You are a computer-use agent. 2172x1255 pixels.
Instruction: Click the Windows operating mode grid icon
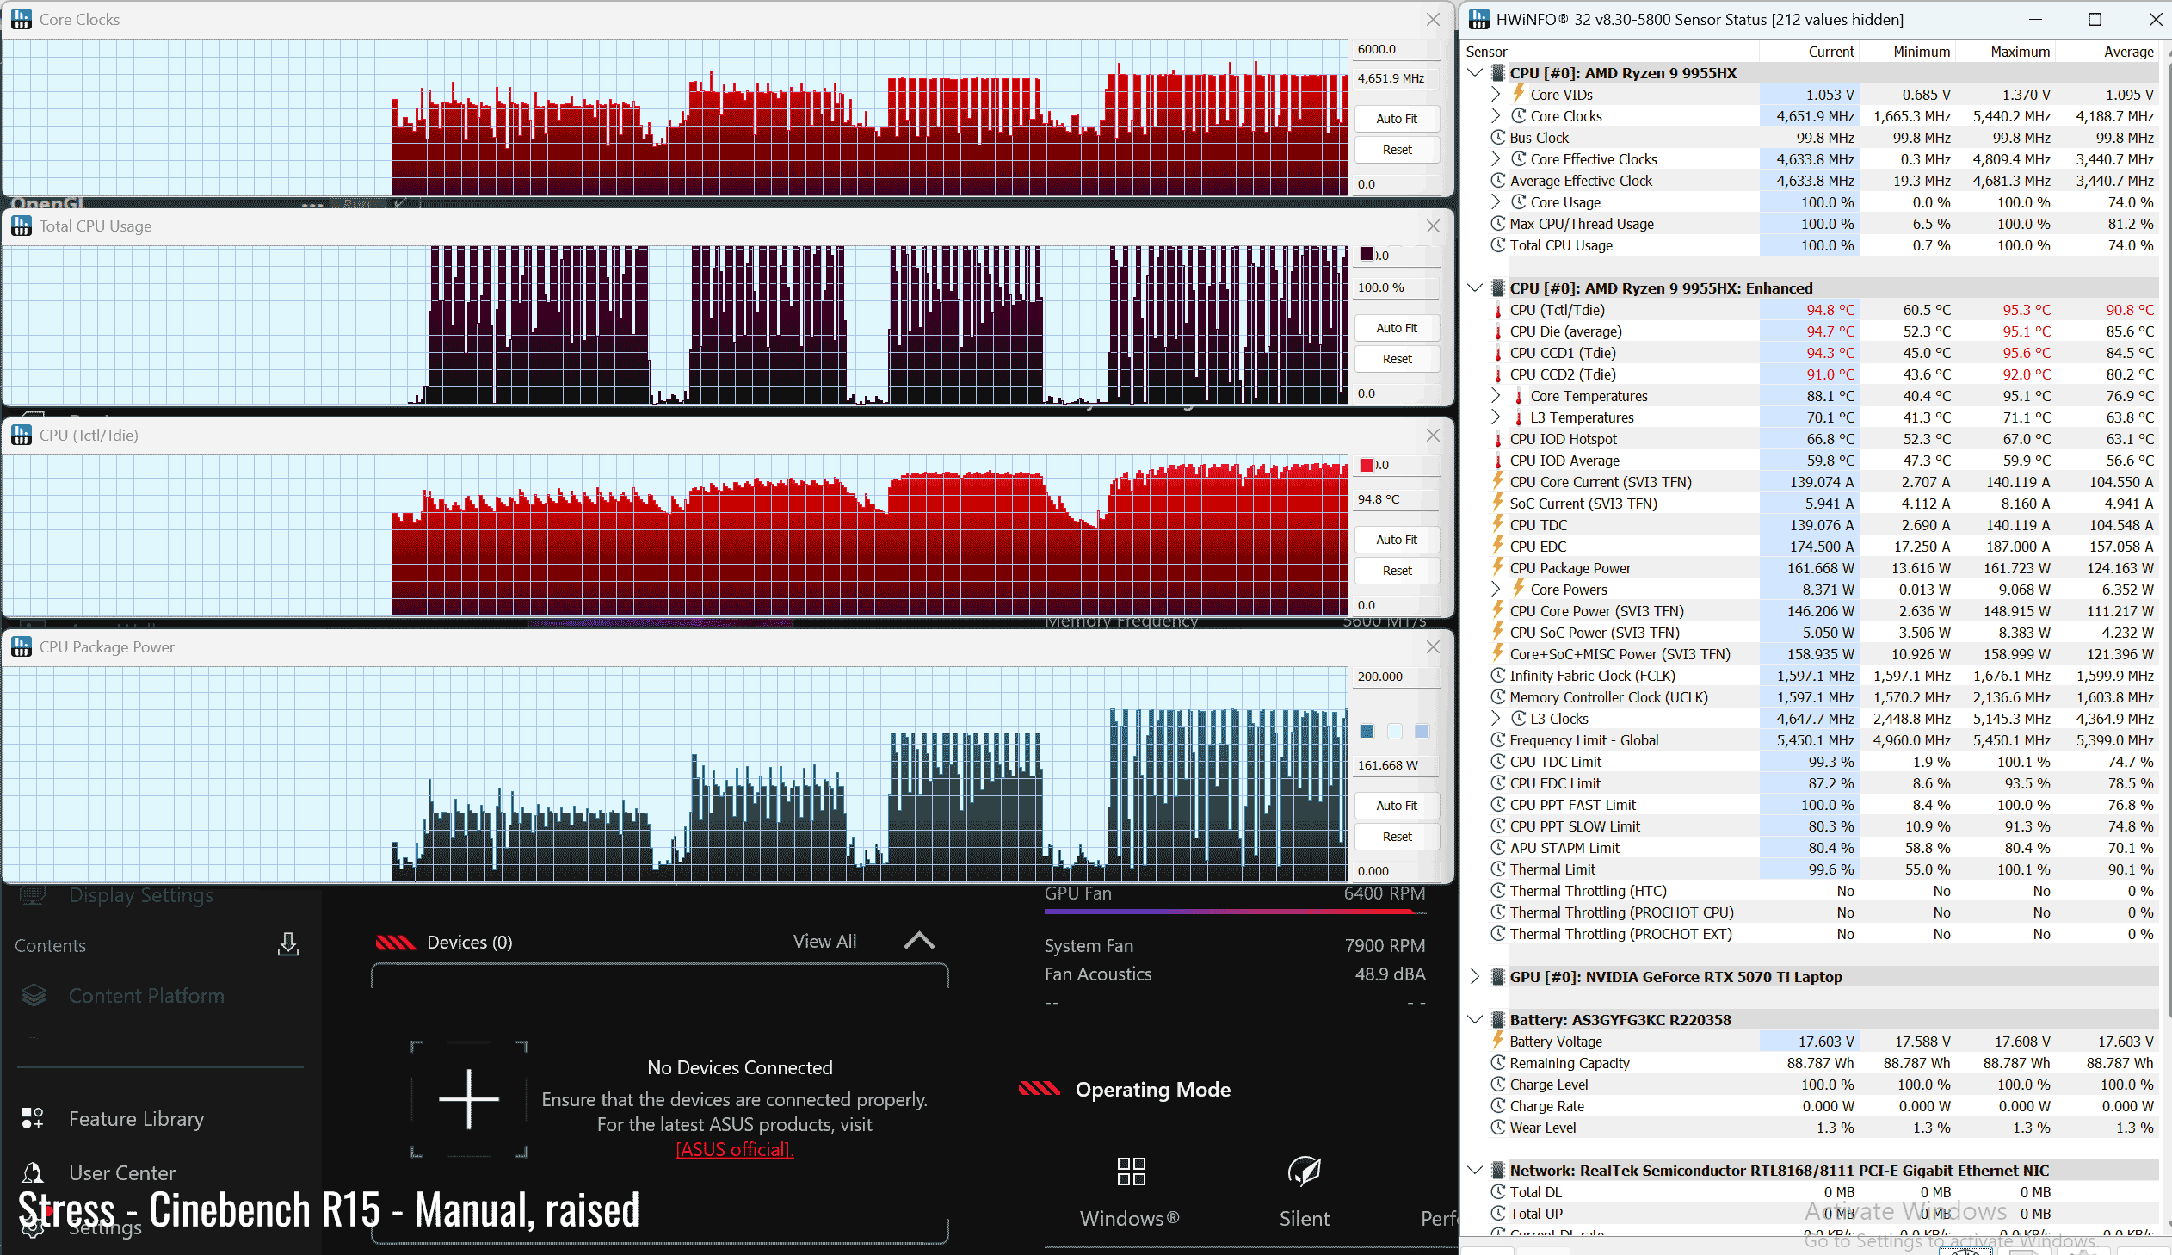(1131, 1171)
